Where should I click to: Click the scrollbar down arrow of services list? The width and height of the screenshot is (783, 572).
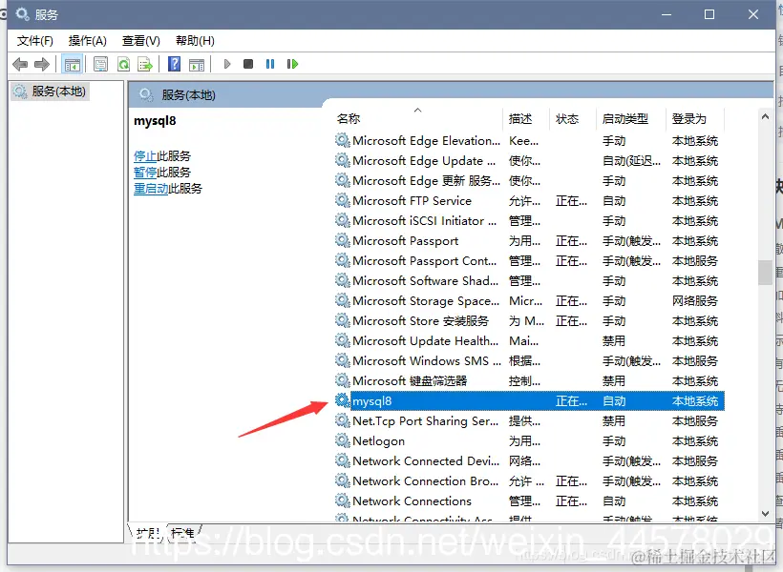click(x=765, y=513)
